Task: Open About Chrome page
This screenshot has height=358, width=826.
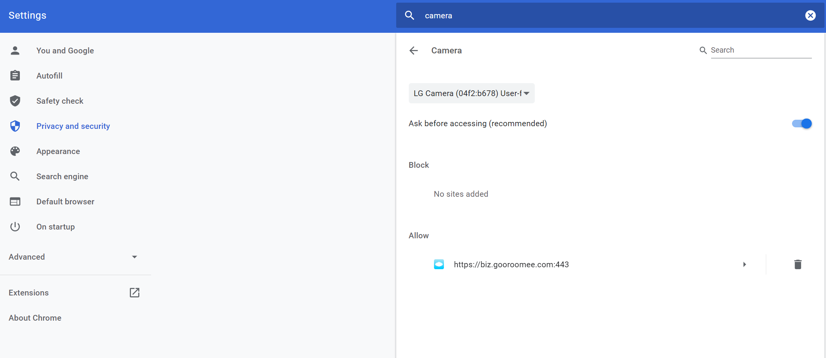Action: (35, 318)
